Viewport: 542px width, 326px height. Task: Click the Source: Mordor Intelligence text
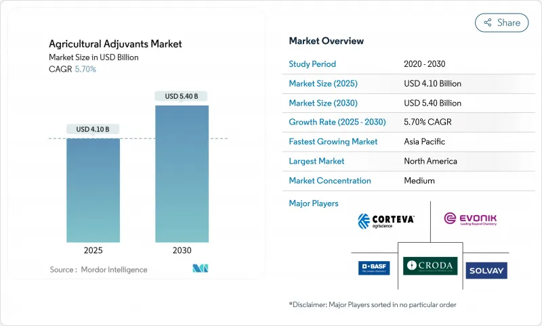[98, 270]
